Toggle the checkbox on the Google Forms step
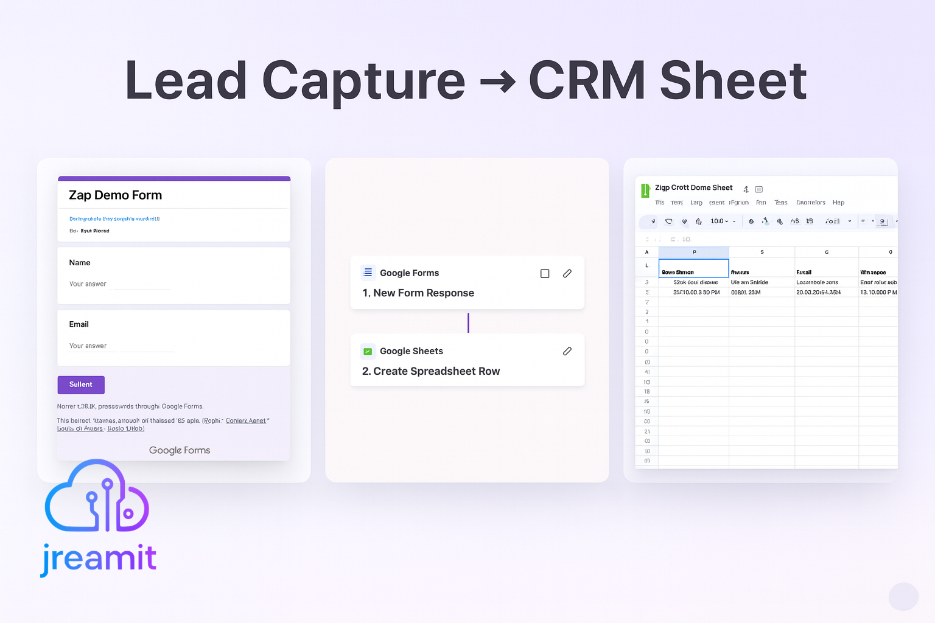The width and height of the screenshot is (935, 623). point(545,273)
